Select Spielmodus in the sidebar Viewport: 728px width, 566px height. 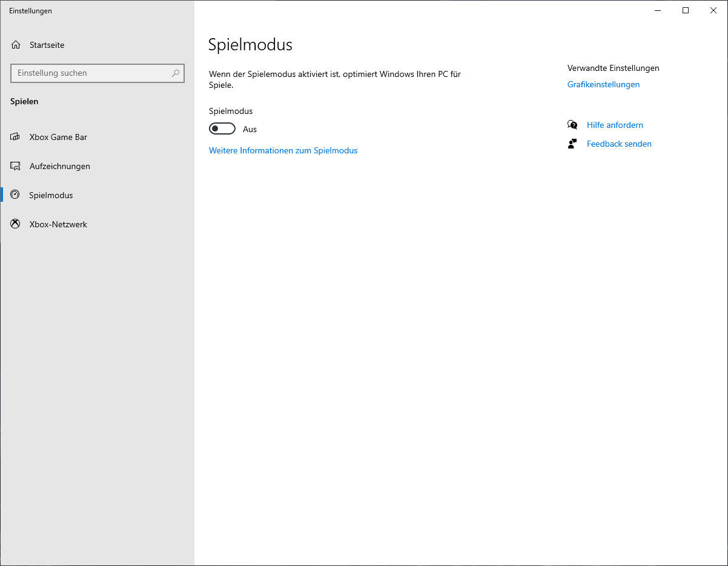pos(97,195)
